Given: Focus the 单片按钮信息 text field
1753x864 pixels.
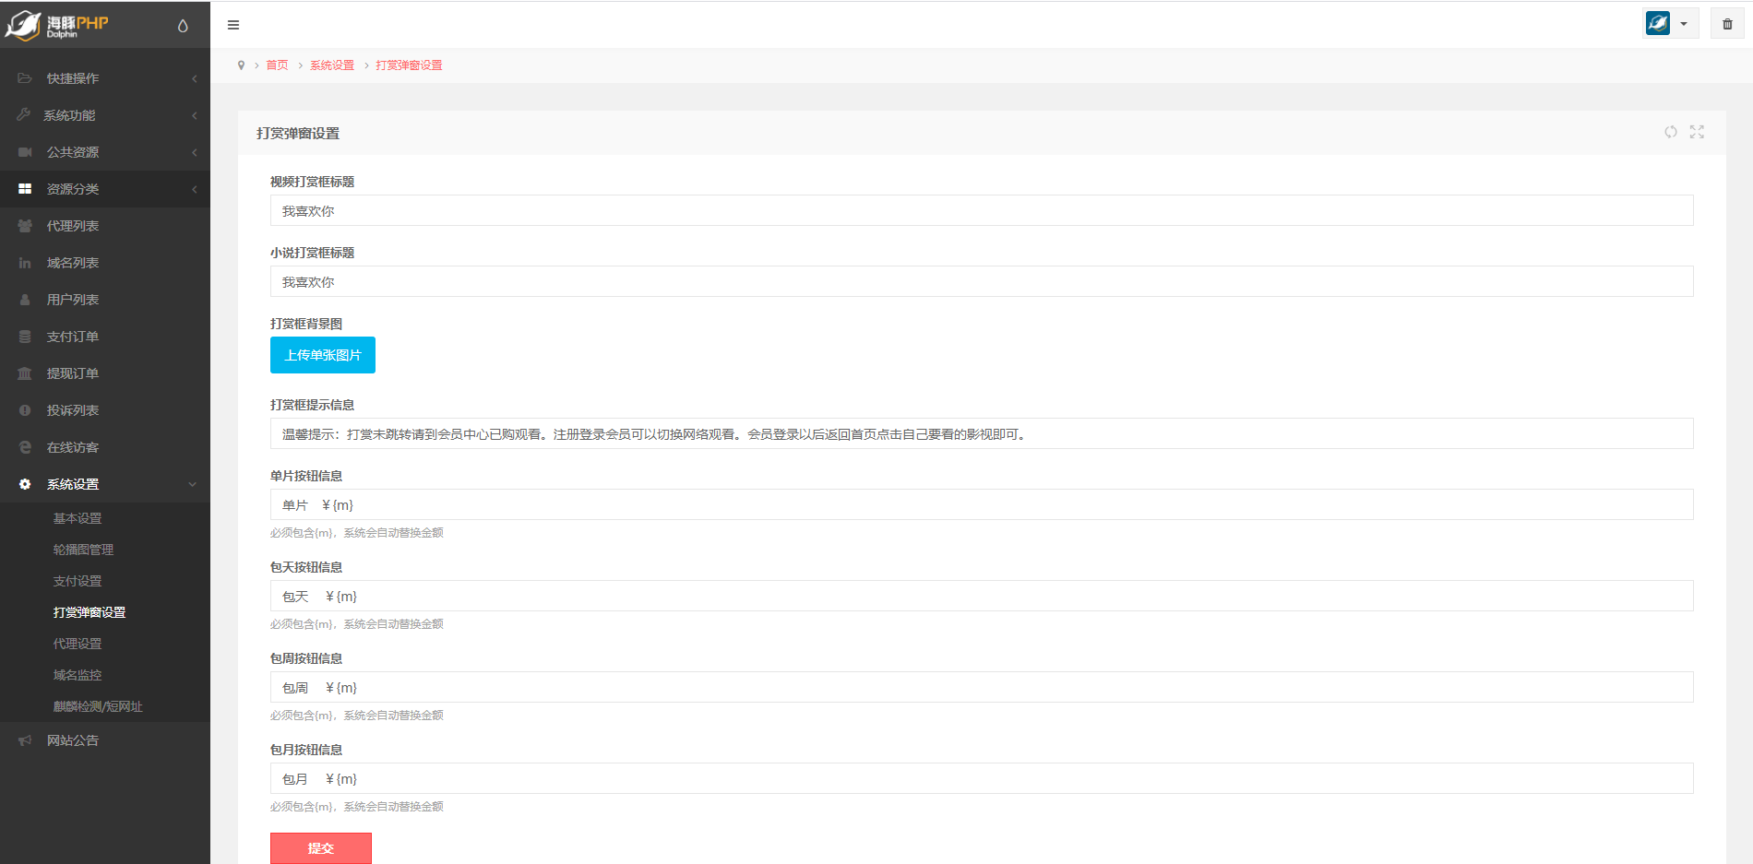Looking at the screenshot, I should point(981,505).
